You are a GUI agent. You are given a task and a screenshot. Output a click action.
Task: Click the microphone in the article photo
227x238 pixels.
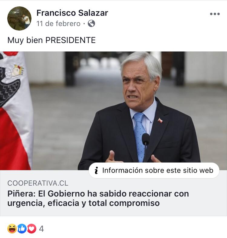pos(146,146)
